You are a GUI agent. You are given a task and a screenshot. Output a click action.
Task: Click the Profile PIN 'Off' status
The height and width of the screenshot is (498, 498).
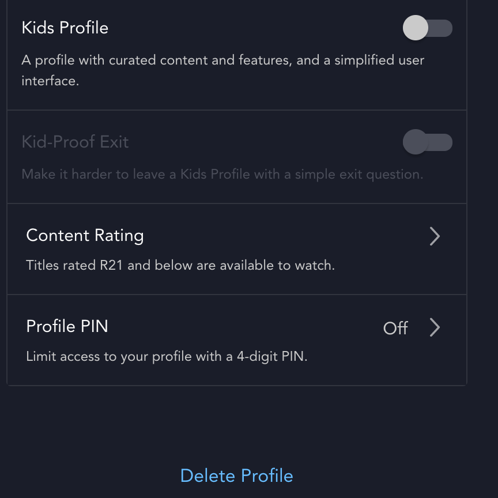(395, 328)
